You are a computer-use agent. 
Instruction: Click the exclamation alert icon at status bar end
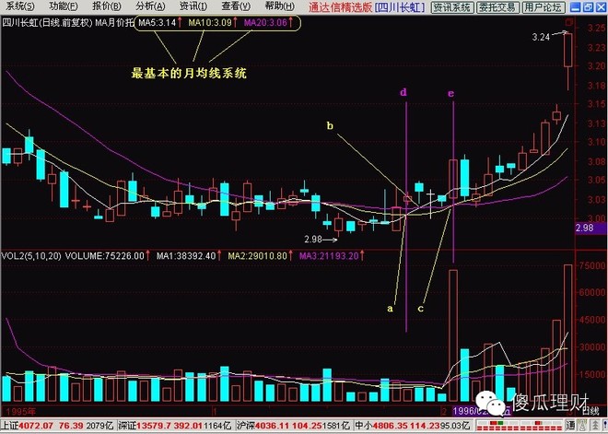pos(605,425)
